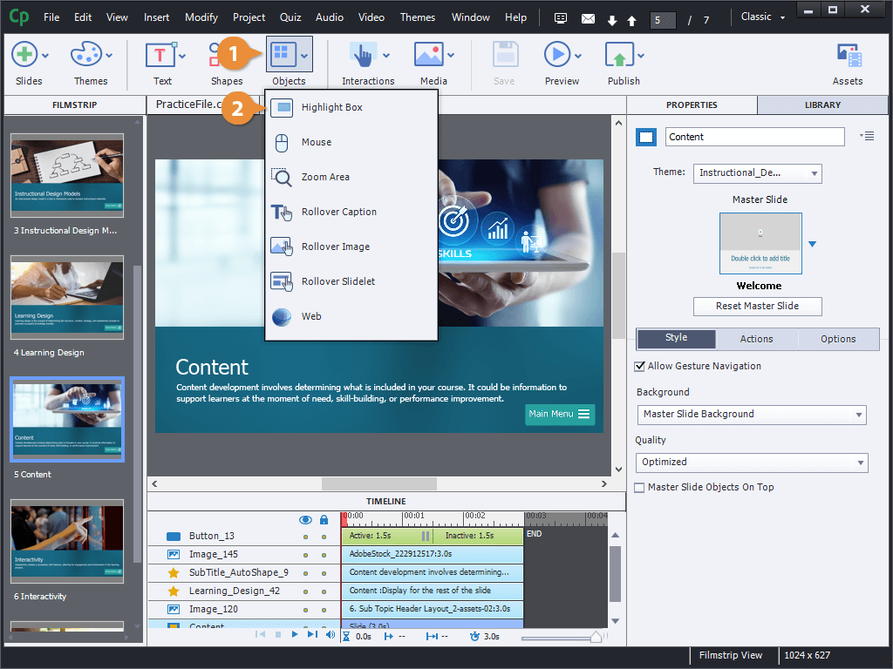Open the Themes palette icon
The image size is (893, 669).
click(x=86, y=55)
